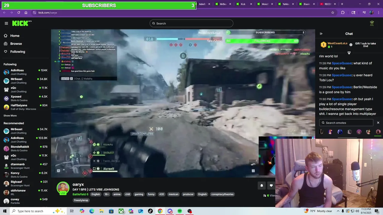Select the freestylerap tag
The width and height of the screenshot is (383, 215).
coord(81,200)
